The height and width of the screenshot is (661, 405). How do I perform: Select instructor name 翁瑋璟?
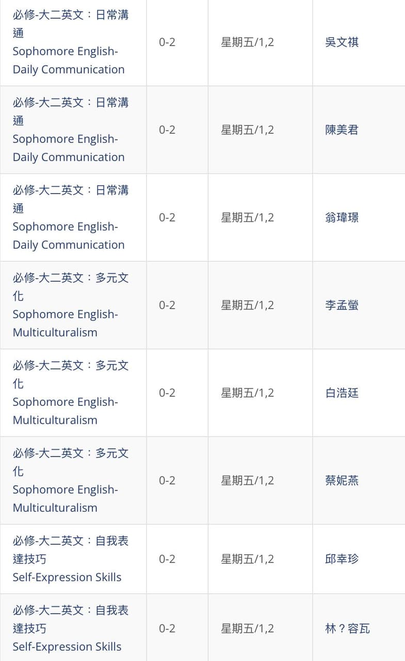[x=342, y=218]
